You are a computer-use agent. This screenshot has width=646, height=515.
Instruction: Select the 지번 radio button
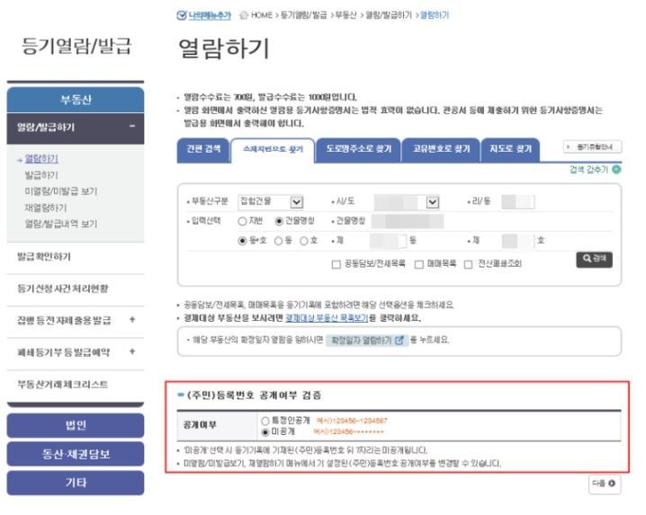tap(242, 221)
